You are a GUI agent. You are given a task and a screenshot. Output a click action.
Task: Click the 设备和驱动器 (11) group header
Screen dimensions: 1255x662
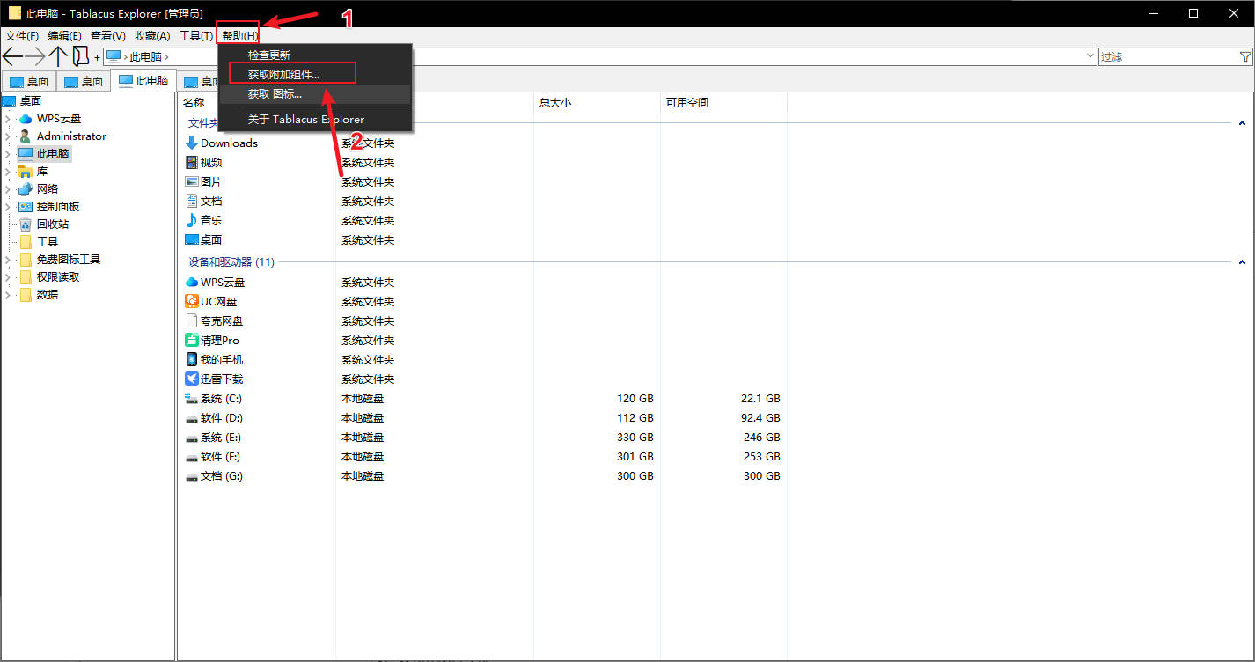(x=231, y=262)
